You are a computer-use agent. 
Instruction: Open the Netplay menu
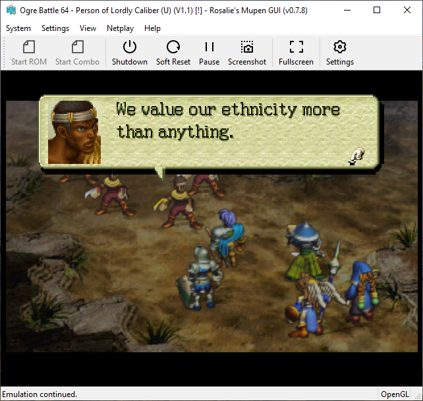point(121,28)
